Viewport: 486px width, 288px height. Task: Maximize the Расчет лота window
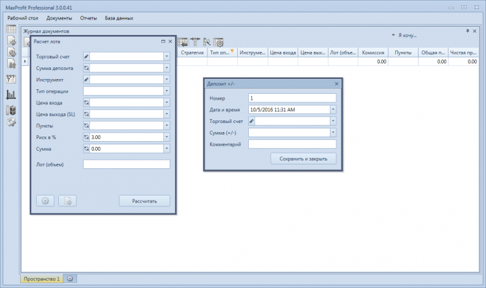163,41
